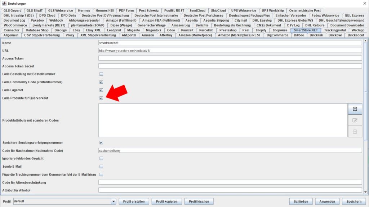The height and width of the screenshot is (207, 369).
Task: Enable the Sende E-Mail checkbox
Action: click(101, 167)
